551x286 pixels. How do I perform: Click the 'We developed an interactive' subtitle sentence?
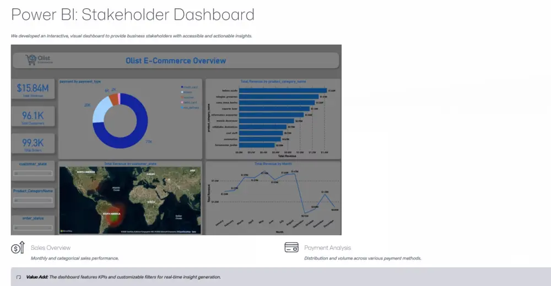(x=132, y=36)
